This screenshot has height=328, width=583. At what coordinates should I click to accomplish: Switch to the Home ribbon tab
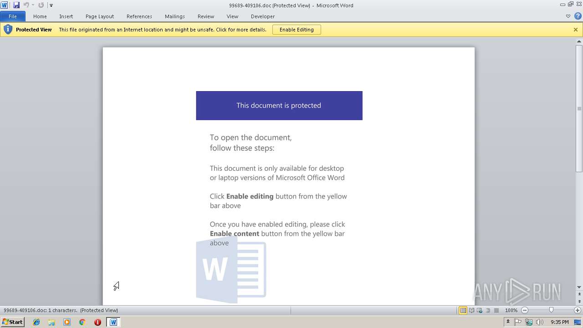(40, 16)
